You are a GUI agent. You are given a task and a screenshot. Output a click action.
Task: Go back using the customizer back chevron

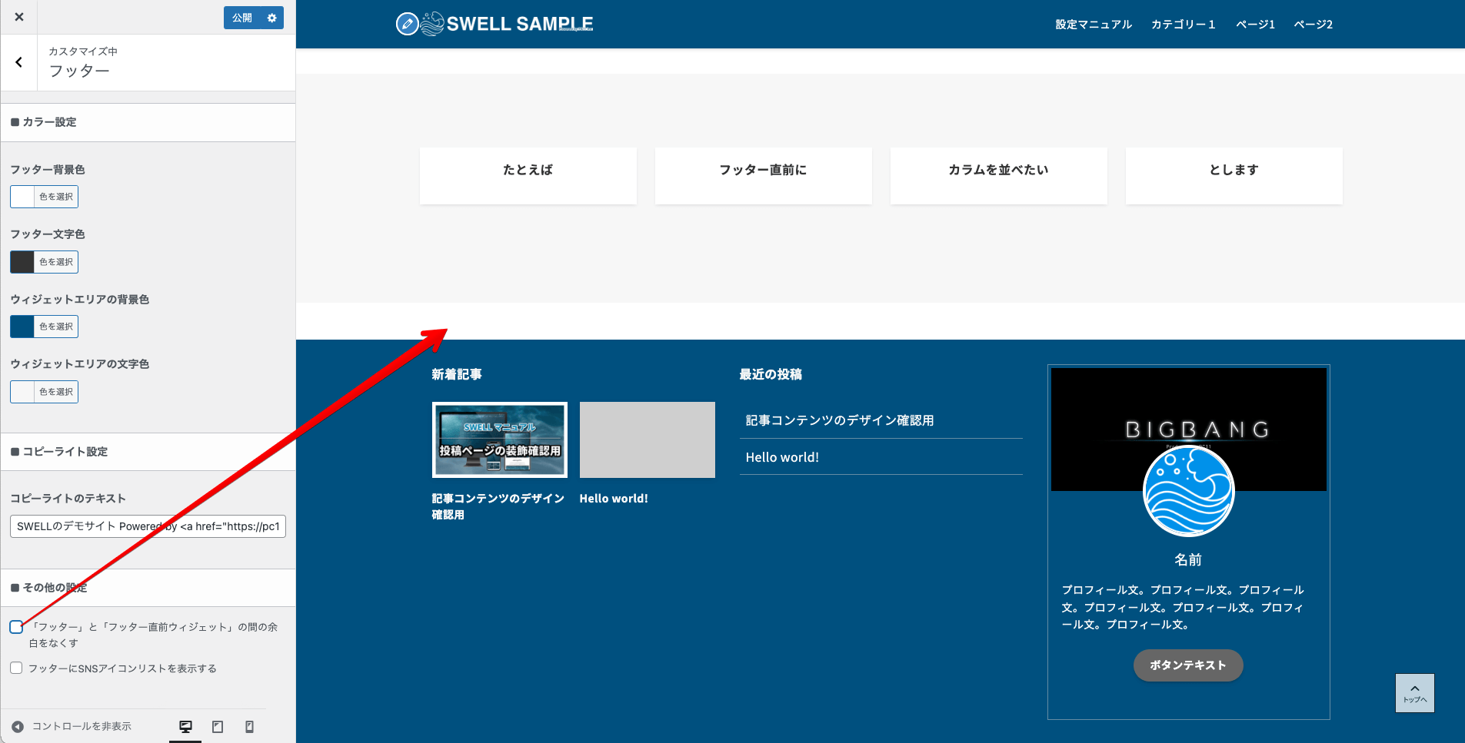[x=18, y=62]
